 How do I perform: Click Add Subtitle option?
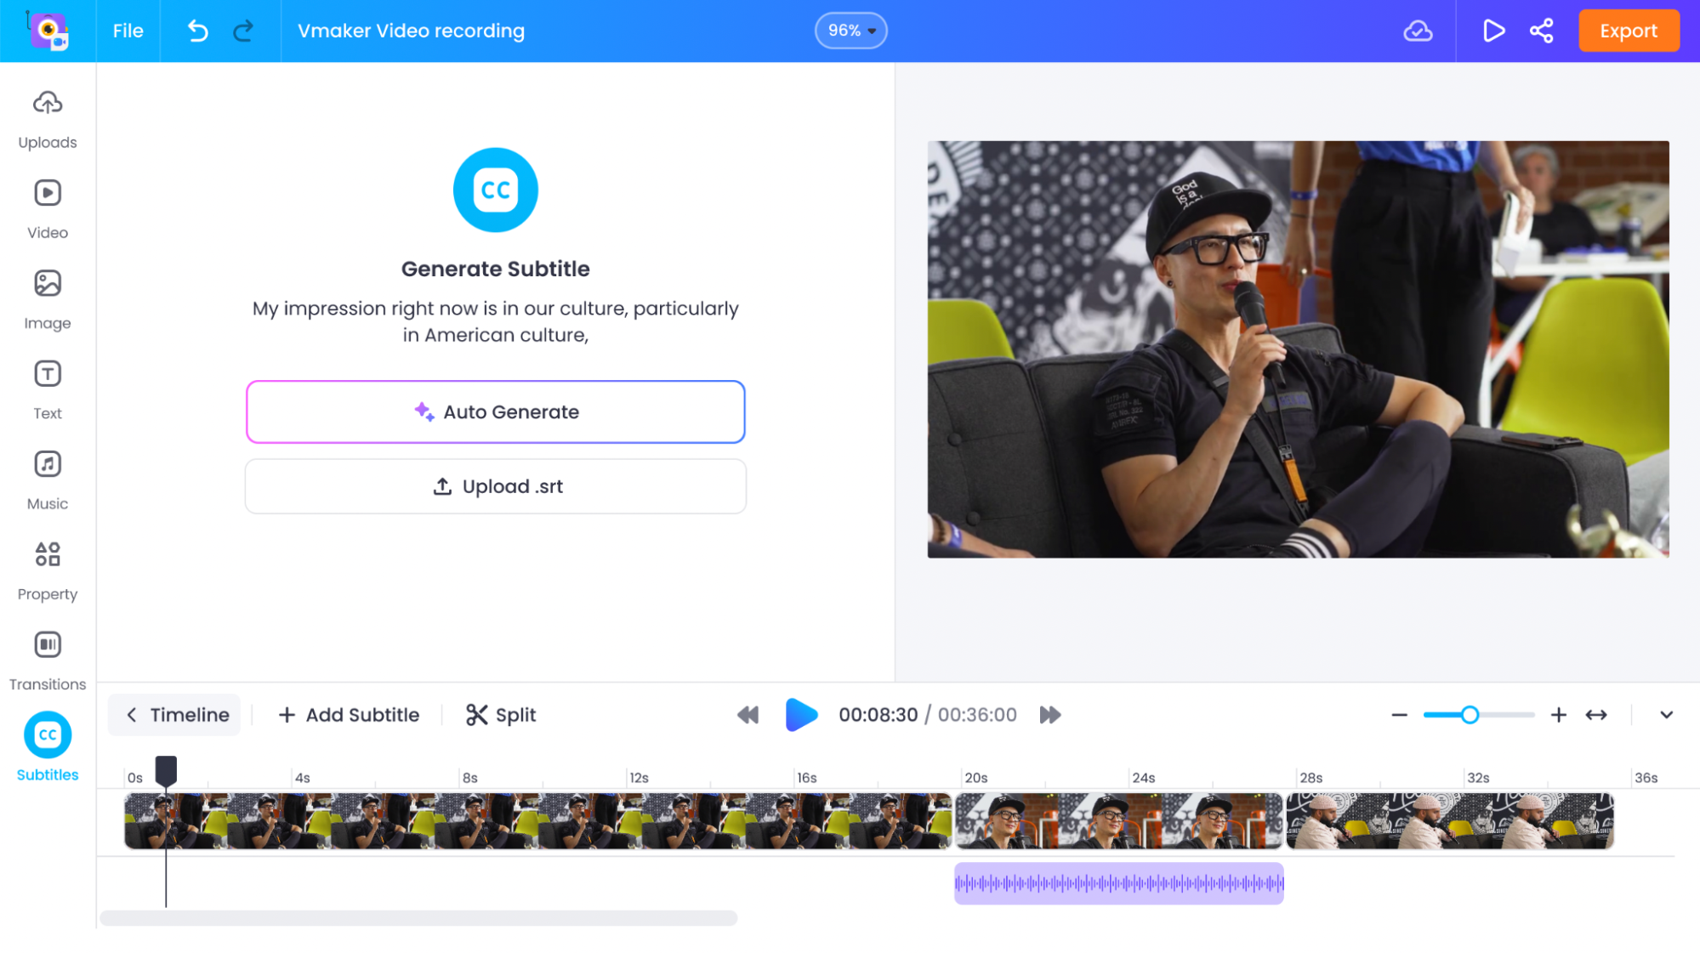click(348, 715)
